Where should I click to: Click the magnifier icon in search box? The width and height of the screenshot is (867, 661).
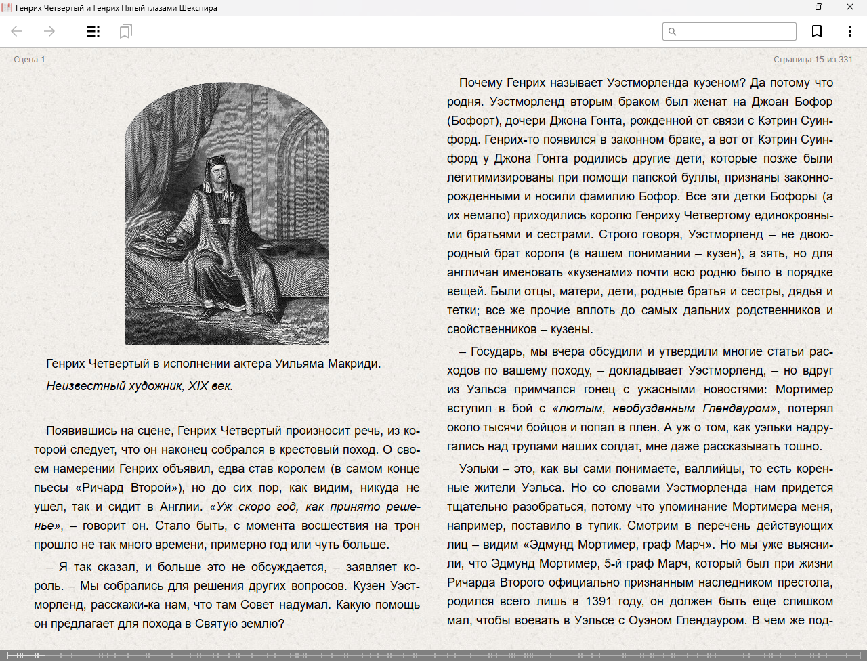(x=673, y=31)
